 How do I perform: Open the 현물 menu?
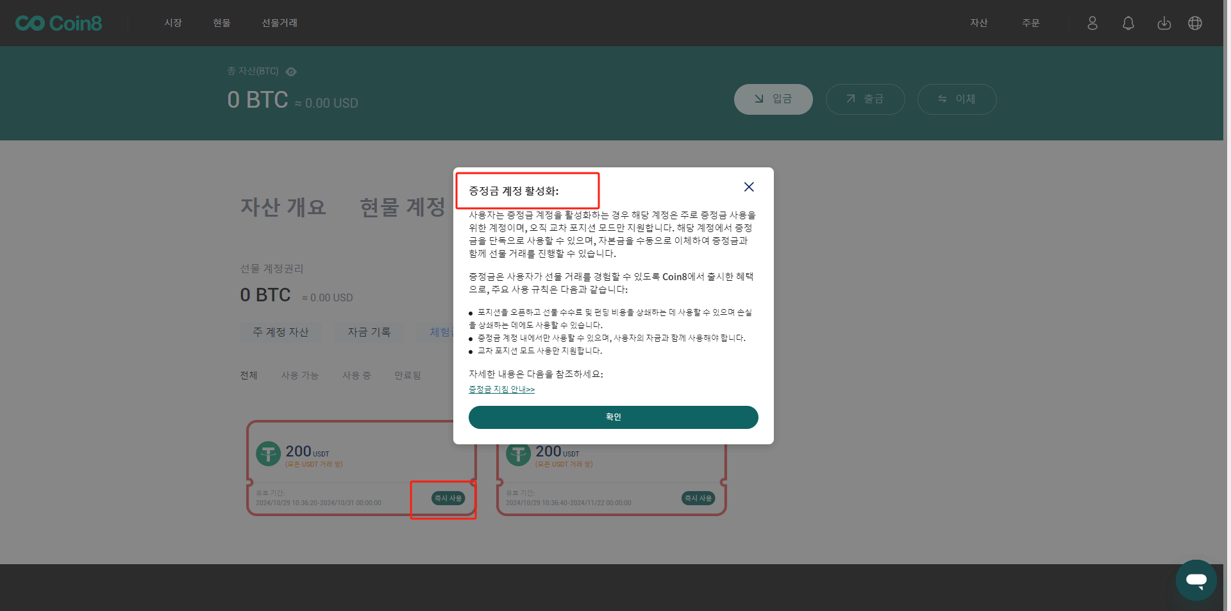(x=222, y=23)
